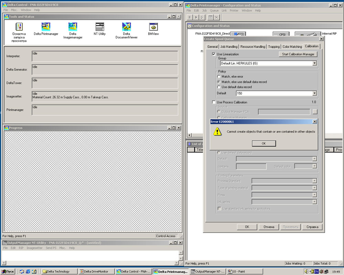Click the pause button in Printmanager toolbar
The width and height of the screenshot is (344, 275).
(x=190, y=17)
